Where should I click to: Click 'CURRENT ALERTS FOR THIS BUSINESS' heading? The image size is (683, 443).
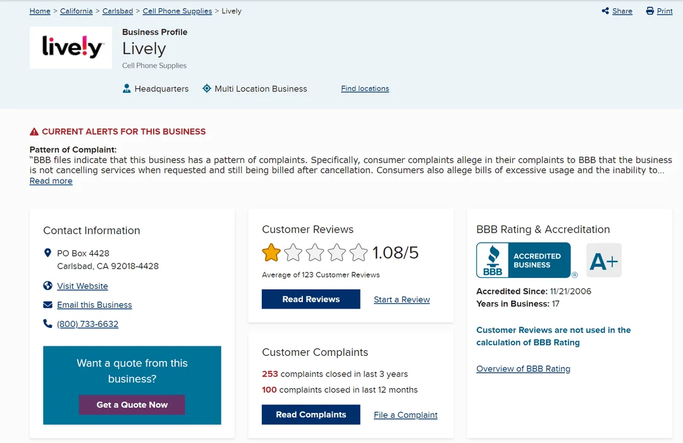pos(124,131)
